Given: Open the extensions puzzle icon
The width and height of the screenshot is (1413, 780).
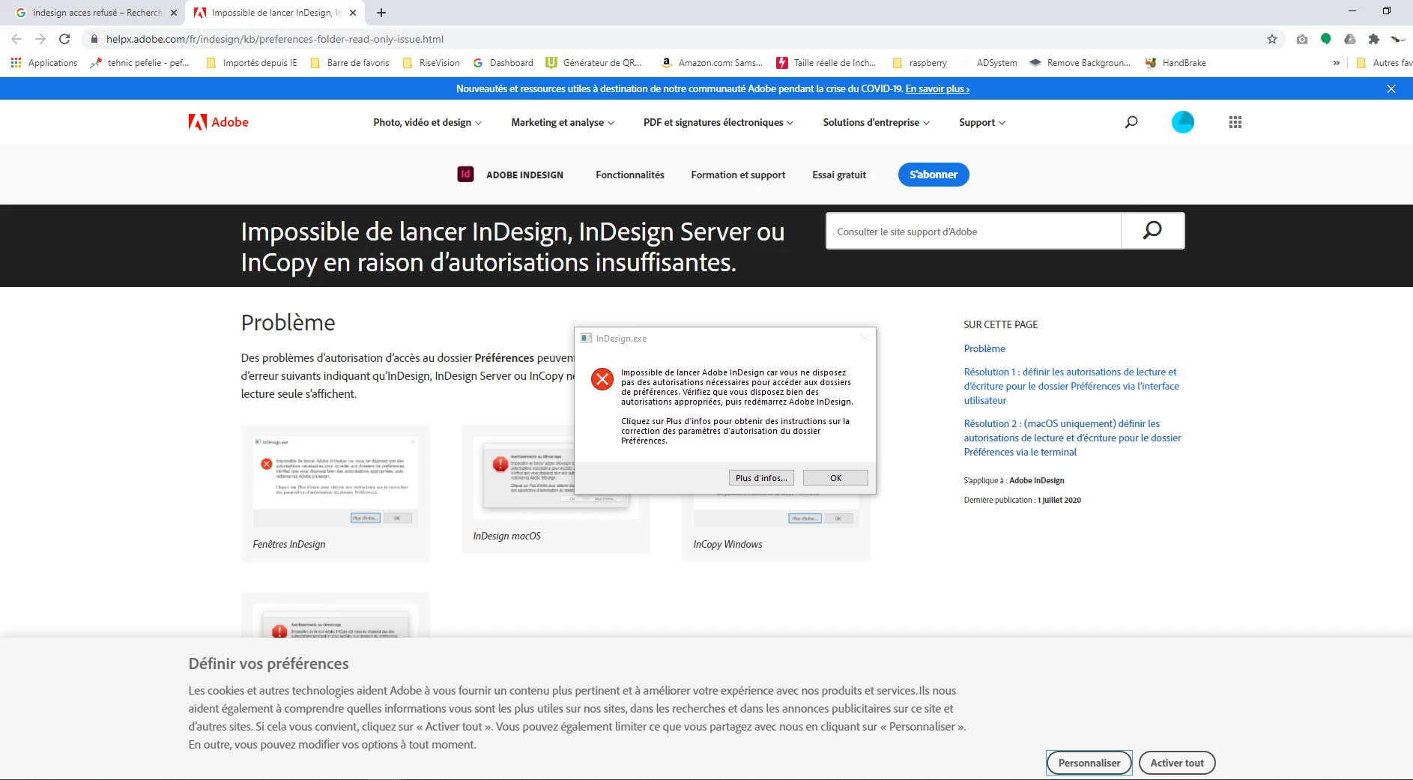Looking at the screenshot, I should point(1373,39).
